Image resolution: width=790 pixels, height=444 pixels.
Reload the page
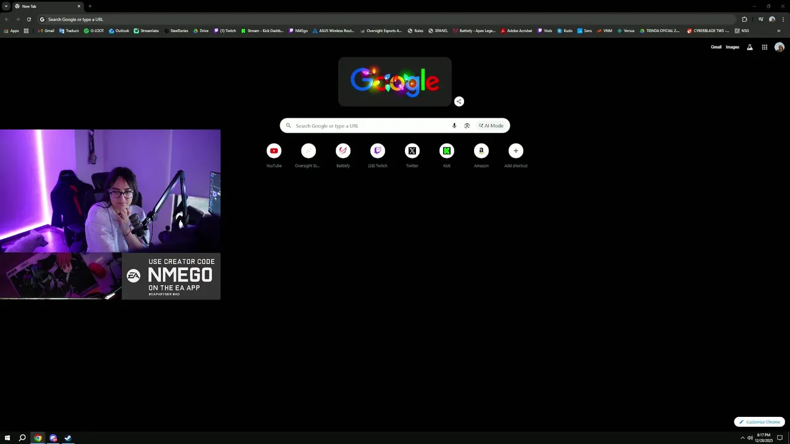pyautogui.click(x=28, y=19)
